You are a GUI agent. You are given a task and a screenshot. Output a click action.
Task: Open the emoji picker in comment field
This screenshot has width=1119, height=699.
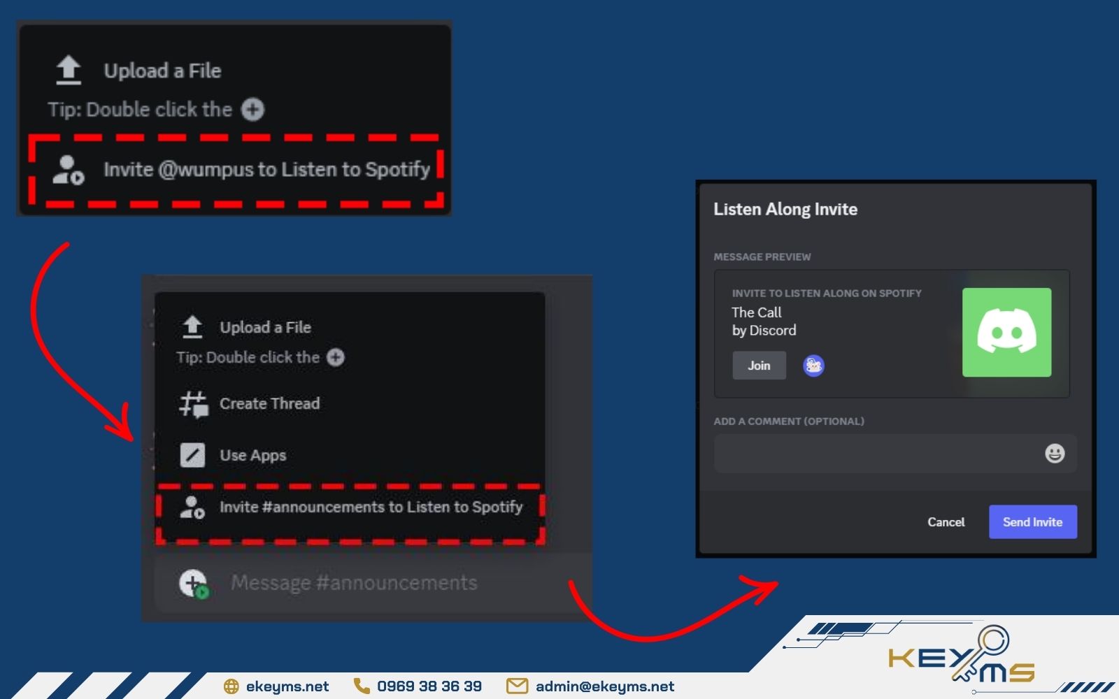[1054, 454]
